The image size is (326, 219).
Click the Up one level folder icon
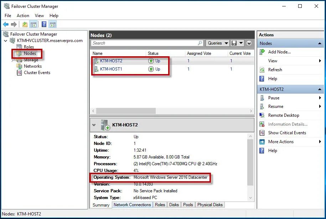point(25,25)
